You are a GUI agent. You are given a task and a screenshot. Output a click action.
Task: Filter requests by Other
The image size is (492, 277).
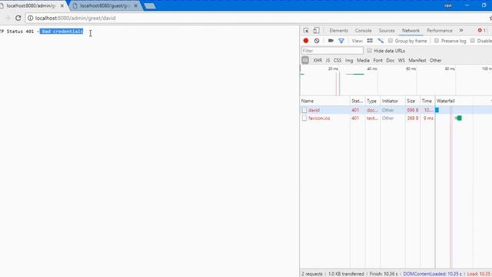(436, 60)
